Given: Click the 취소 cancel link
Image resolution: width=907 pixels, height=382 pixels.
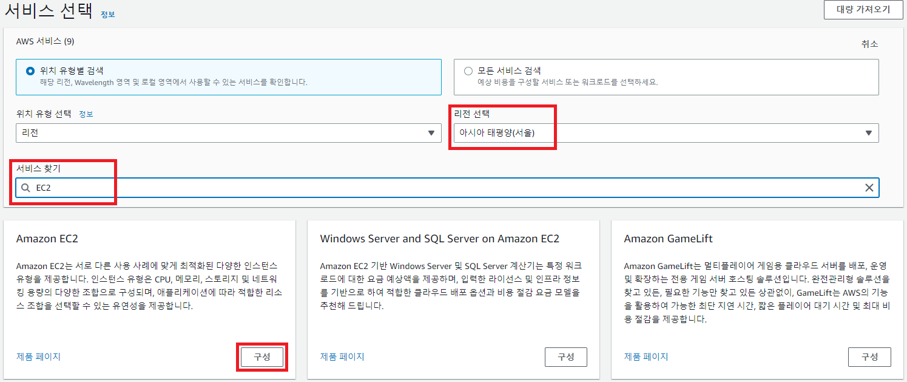Looking at the screenshot, I should 869,44.
